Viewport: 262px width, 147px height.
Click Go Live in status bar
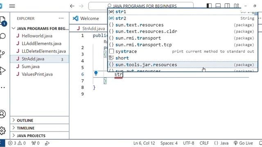pyautogui.click(x=243, y=143)
